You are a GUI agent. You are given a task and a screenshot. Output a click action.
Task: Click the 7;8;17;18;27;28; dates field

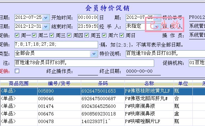(56, 45)
